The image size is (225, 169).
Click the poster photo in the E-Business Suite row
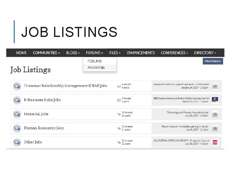[215, 100]
